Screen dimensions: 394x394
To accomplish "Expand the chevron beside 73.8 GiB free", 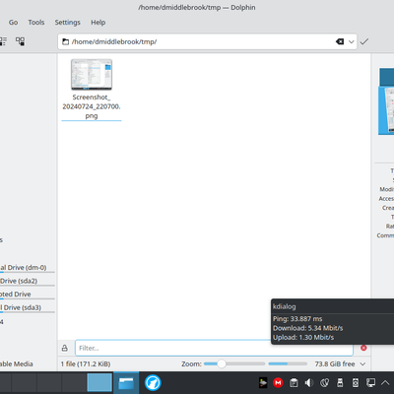I will coord(362,363).
